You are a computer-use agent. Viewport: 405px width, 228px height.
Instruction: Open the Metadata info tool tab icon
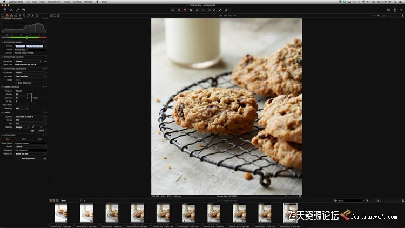pos(37,16)
